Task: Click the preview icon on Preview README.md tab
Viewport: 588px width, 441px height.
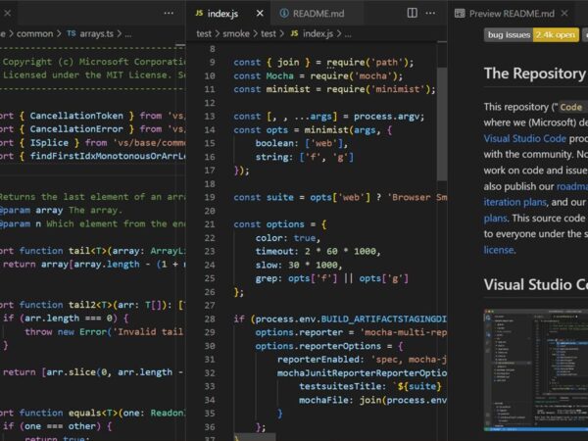Action: pyautogui.click(x=460, y=14)
